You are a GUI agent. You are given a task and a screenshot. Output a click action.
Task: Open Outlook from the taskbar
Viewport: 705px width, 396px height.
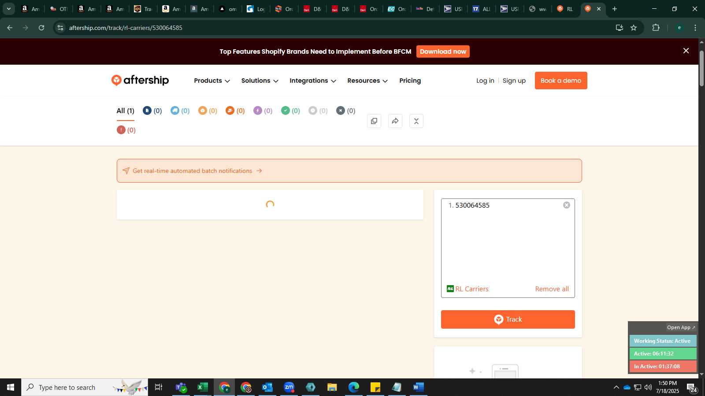point(267,387)
